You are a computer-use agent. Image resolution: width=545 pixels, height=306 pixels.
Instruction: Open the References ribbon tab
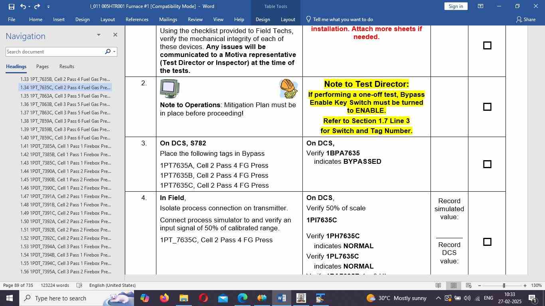point(137,19)
